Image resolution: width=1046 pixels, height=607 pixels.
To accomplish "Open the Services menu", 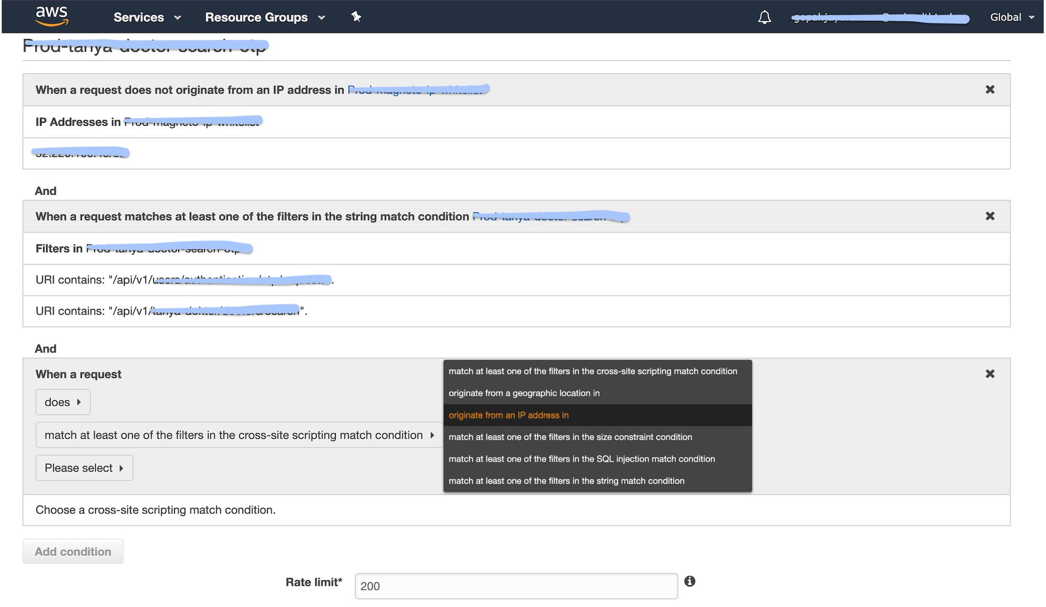I will pos(147,17).
